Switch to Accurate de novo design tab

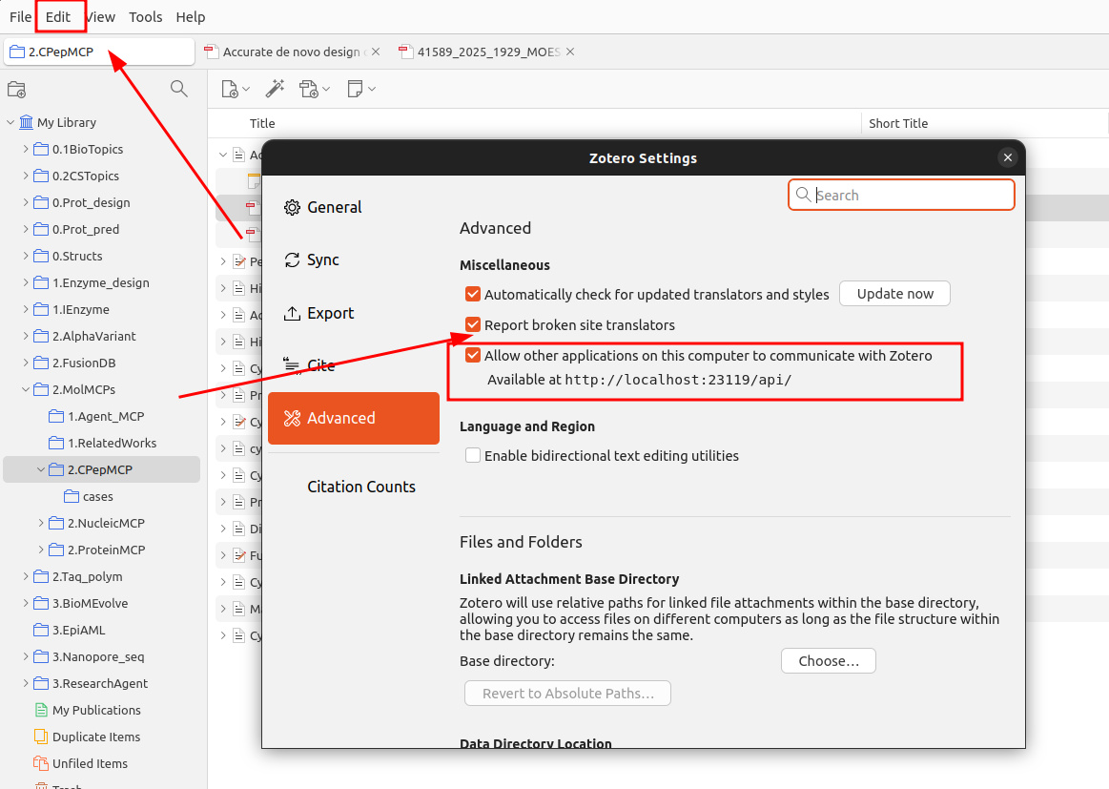click(292, 52)
